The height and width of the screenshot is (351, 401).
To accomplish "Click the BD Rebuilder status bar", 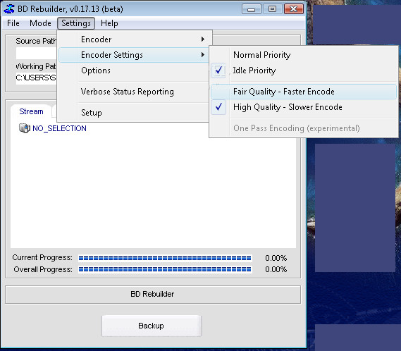I will point(153,295).
